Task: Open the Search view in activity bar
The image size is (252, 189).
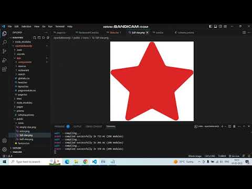Action: [5, 43]
